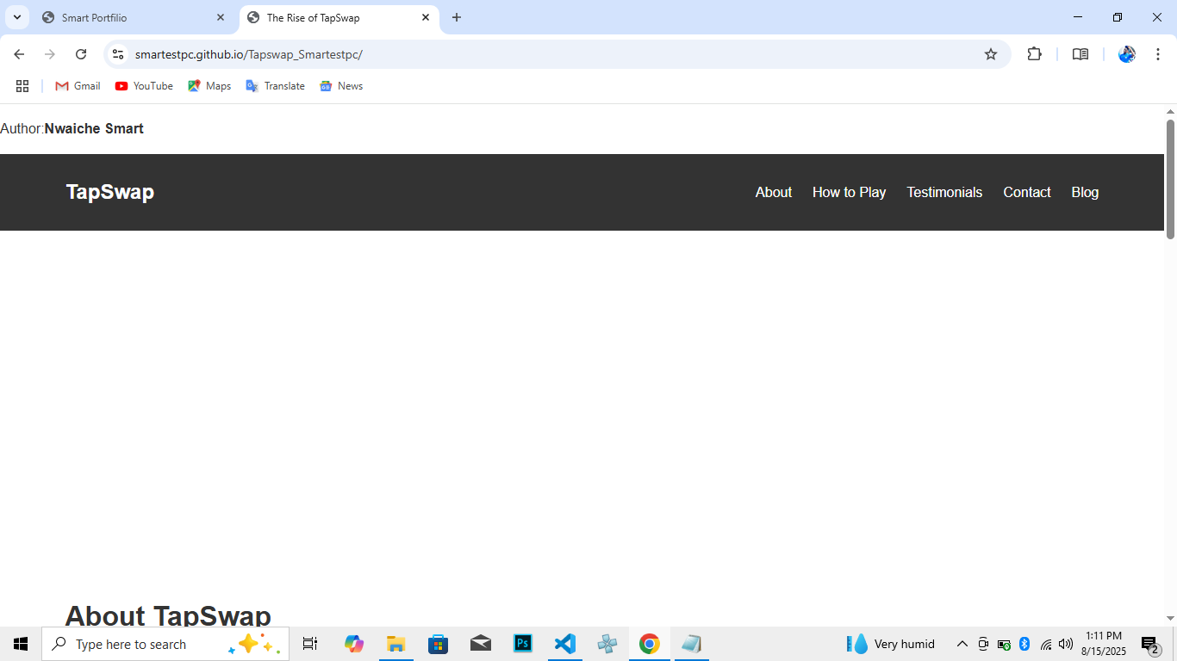Close the Smart Portfilio tab

[x=221, y=17]
